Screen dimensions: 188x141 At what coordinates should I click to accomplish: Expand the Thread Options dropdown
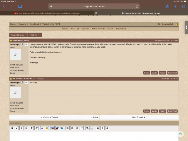(18, 35)
